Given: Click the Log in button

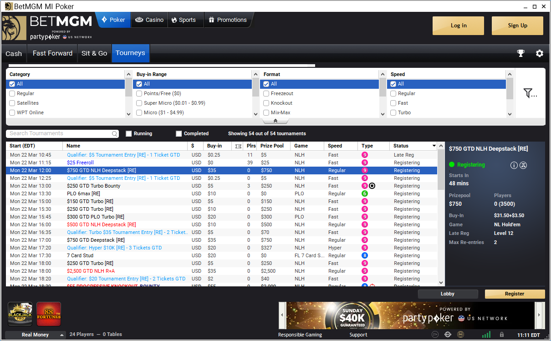Looking at the screenshot, I should 459,25.
